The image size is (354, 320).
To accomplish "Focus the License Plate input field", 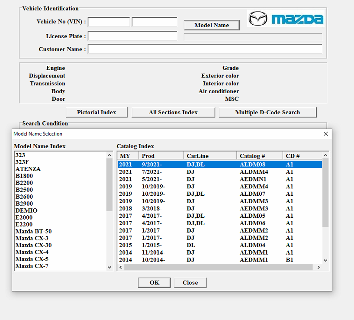I will (x=132, y=36).
